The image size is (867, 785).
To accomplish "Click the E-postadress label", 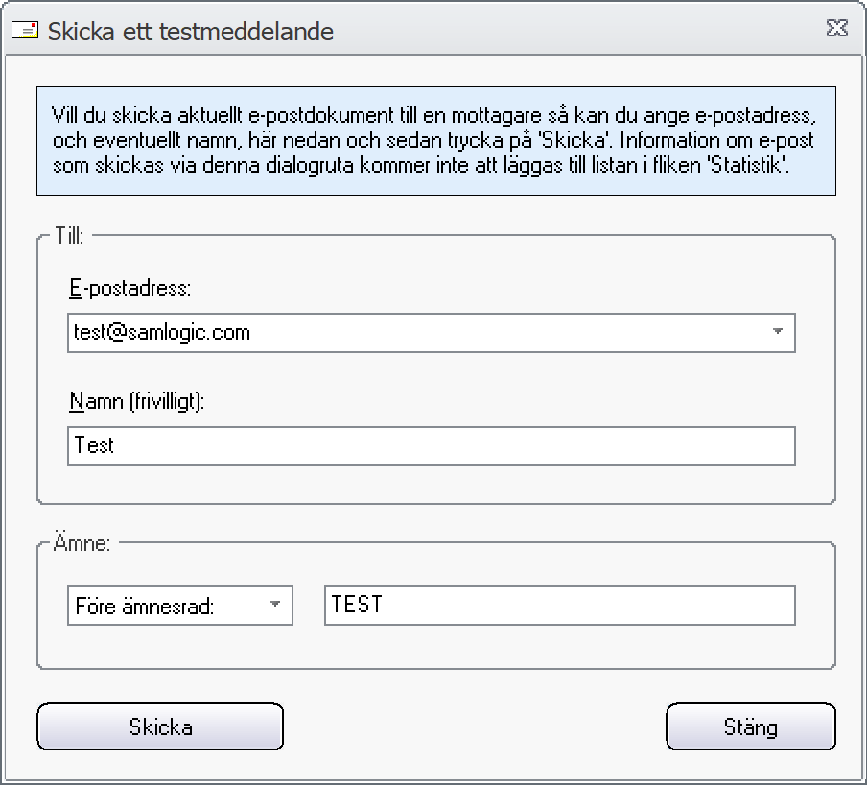I will pos(129,288).
